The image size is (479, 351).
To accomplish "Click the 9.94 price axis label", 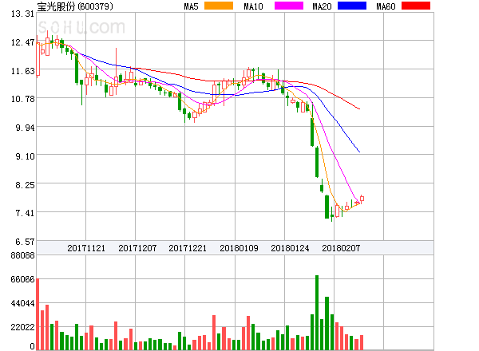I will click(x=25, y=128).
